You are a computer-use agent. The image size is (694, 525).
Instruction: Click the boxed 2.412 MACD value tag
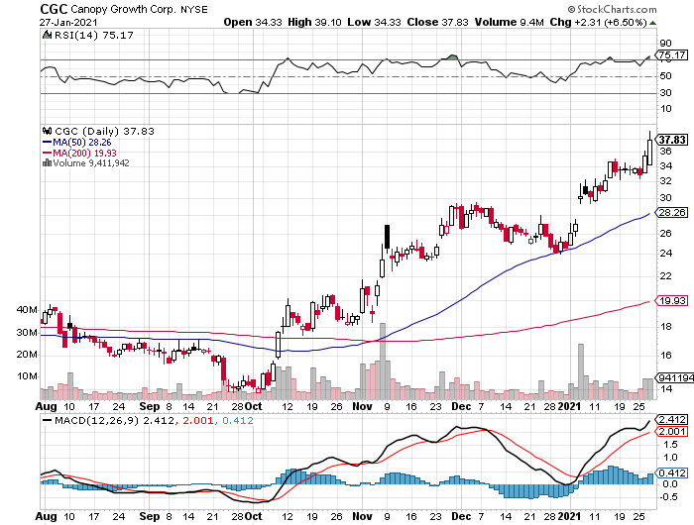(672, 420)
